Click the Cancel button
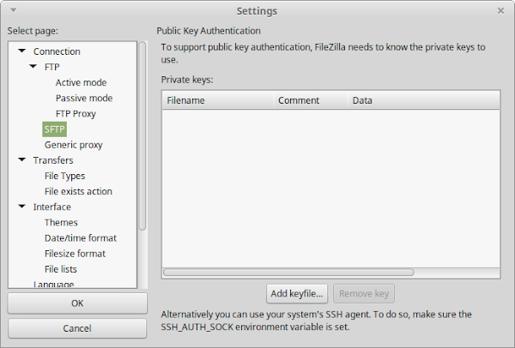The height and width of the screenshot is (348, 515). 77,328
